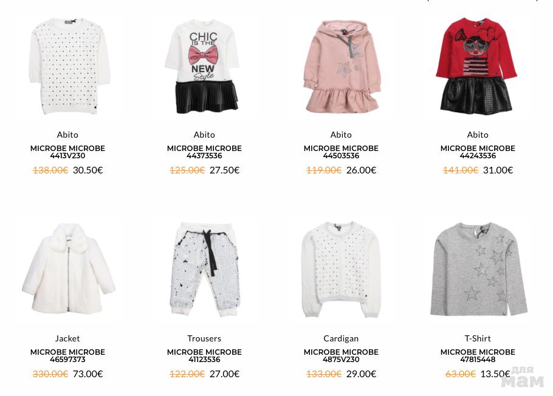The height and width of the screenshot is (396, 553).
Task: Click the 13.50€ price of the T-Shirt
Action: [x=495, y=374]
